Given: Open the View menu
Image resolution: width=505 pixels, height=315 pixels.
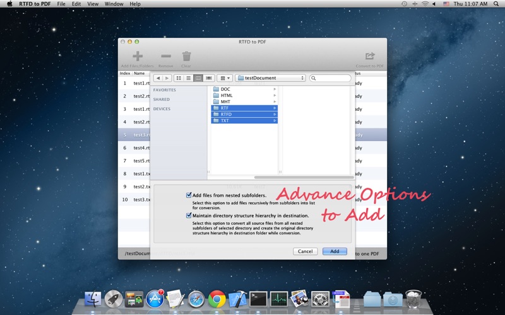Looking at the screenshot, I should 93,4.
